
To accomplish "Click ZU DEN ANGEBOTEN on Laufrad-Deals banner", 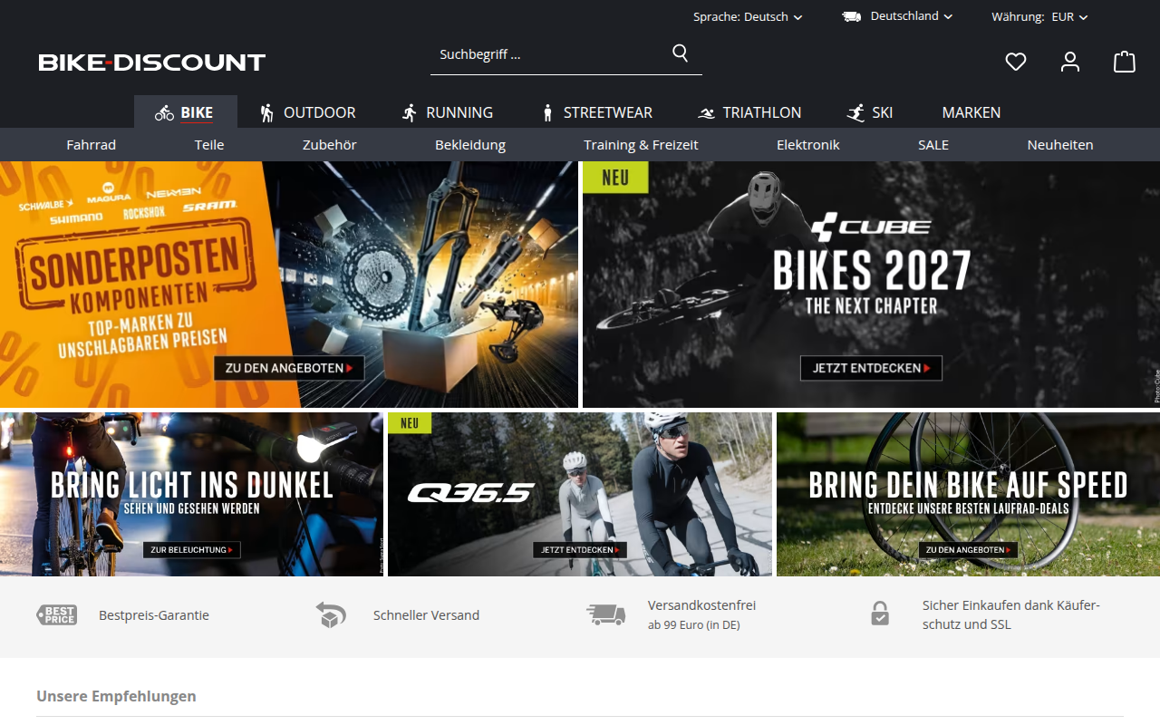I will 968,549.
